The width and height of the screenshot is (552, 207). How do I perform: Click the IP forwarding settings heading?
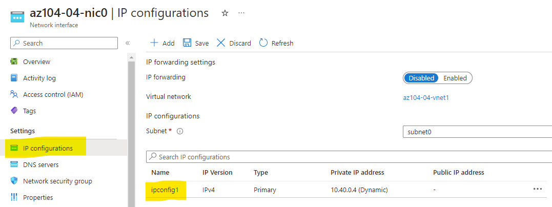(180, 63)
